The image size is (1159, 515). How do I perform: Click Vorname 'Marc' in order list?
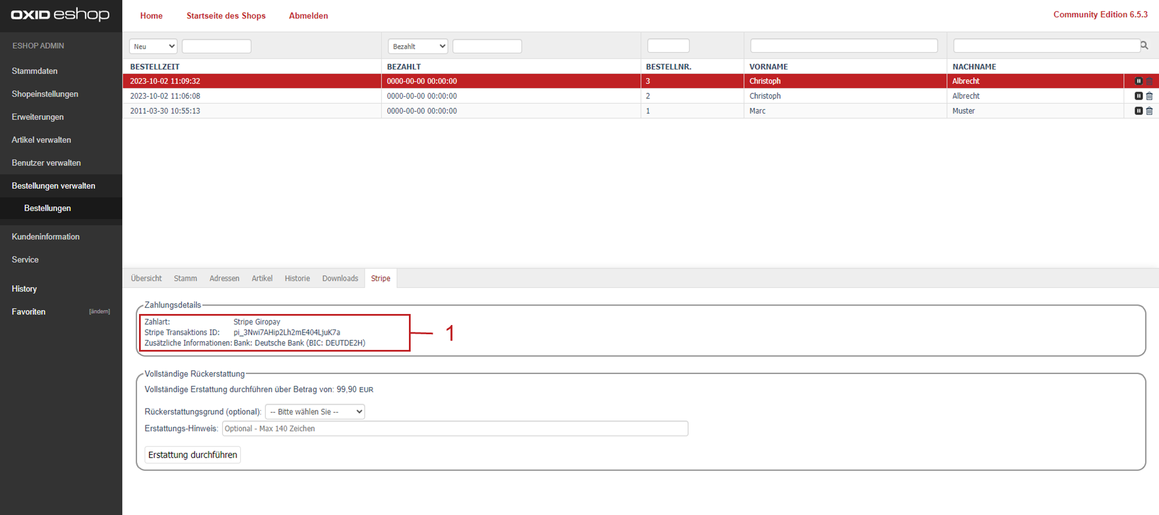click(758, 111)
